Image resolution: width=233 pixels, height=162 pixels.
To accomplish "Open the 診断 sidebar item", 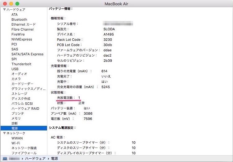I will pyautogui.click(x=15, y=123).
